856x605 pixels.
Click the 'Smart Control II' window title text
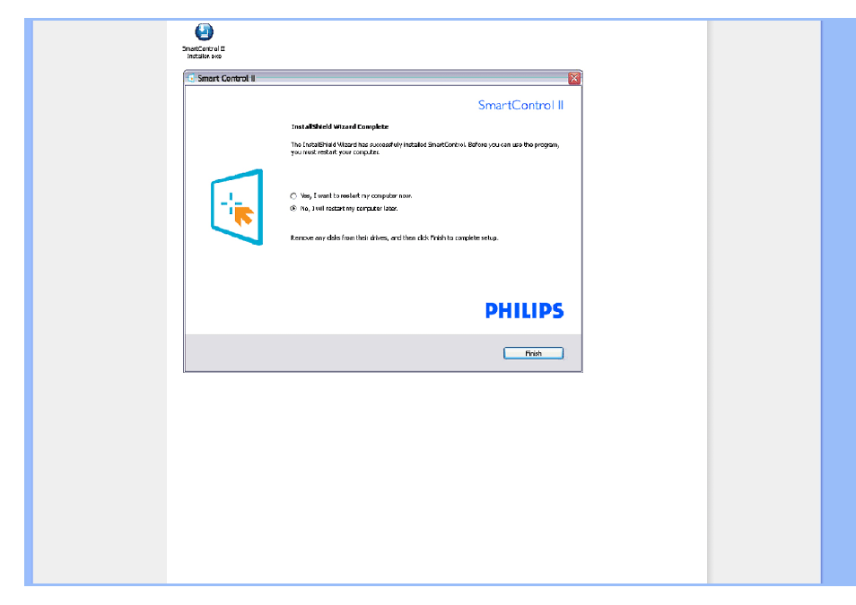click(226, 79)
